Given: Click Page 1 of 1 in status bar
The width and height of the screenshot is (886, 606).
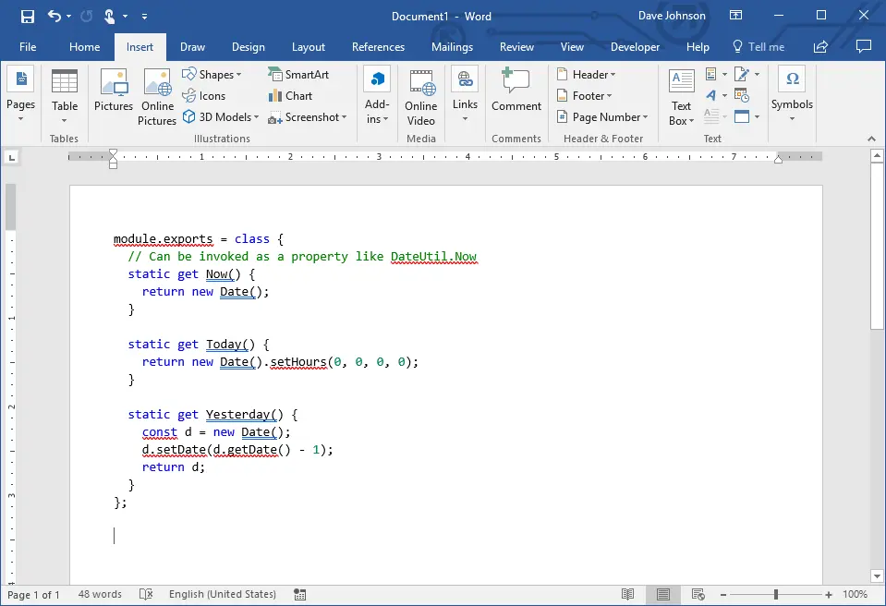Looking at the screenshot, I should click(x=33, y=595).
